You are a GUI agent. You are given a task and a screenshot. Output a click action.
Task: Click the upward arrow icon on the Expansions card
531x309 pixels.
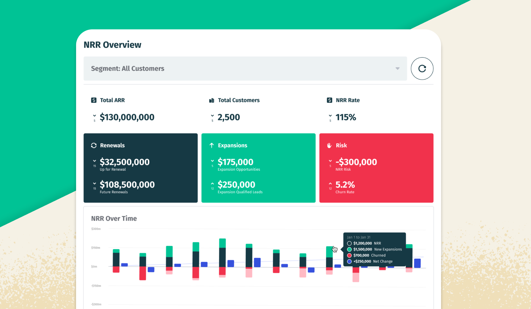[212, 145]
